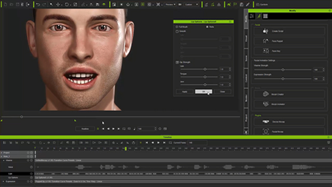Click the Save Project icon

click(17, 5)
